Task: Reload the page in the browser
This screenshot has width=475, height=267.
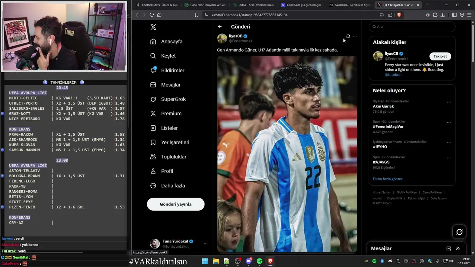Action: (152, 15)
